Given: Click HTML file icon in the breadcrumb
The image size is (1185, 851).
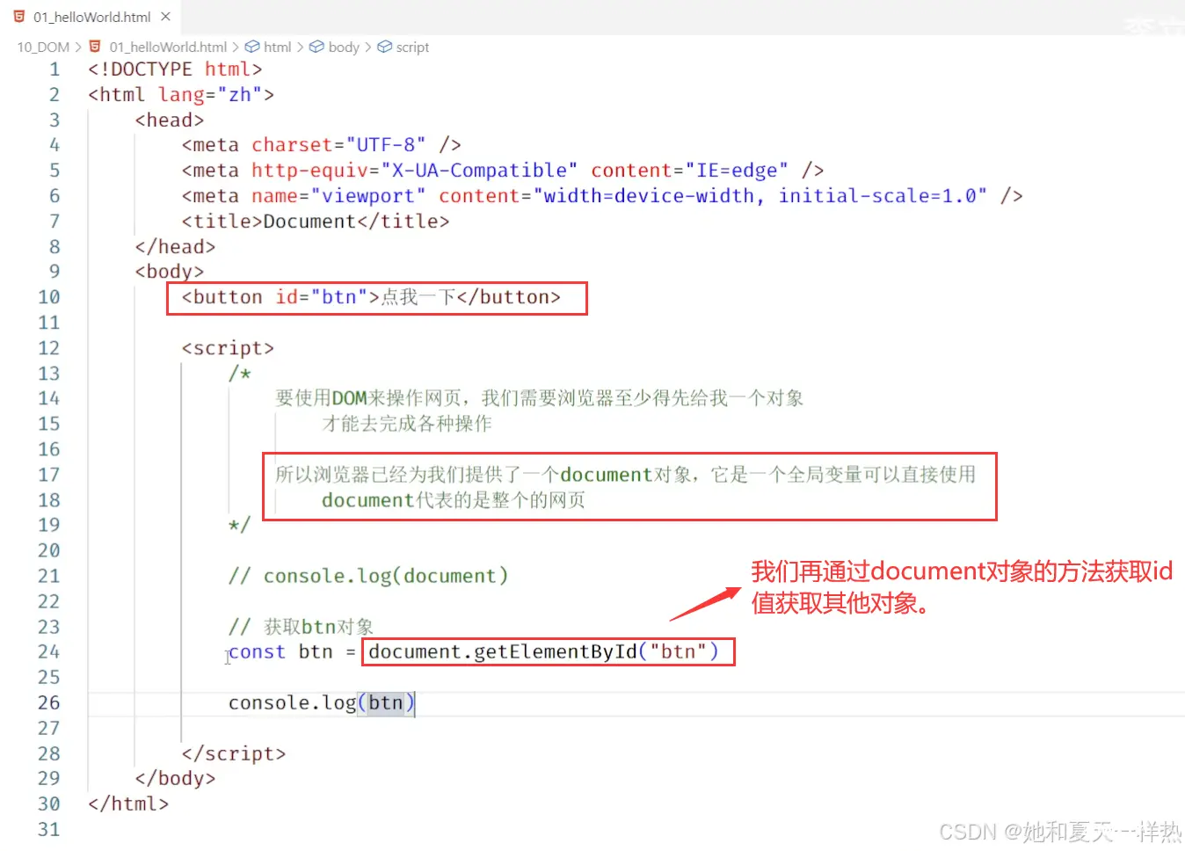Looking at the screenshot, I should coord(95,47).
